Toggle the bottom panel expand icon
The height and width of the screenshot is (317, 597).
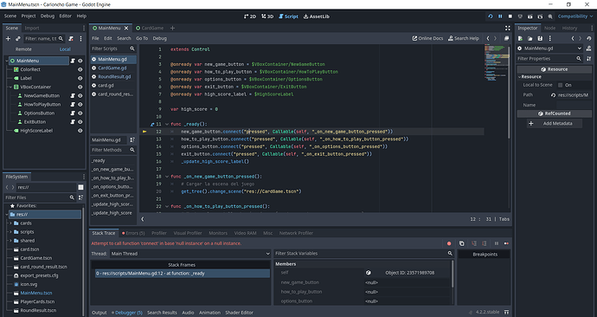click(x=506, y=313)
